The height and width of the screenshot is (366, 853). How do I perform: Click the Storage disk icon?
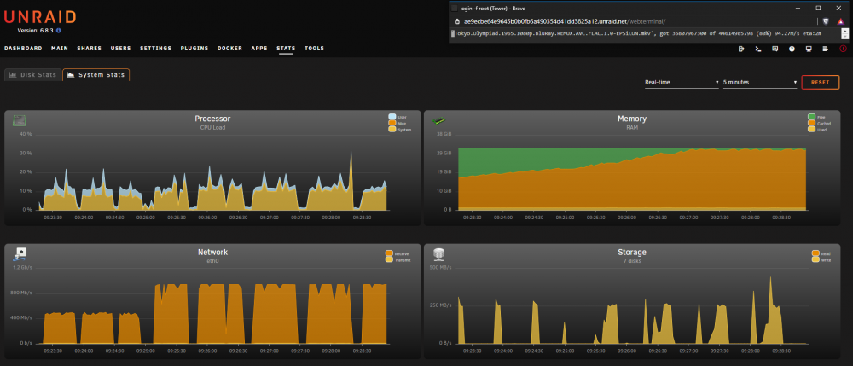tap(439, 253)
